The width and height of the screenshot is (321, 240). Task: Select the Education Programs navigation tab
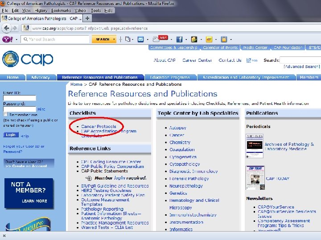(x=170, y=77)
